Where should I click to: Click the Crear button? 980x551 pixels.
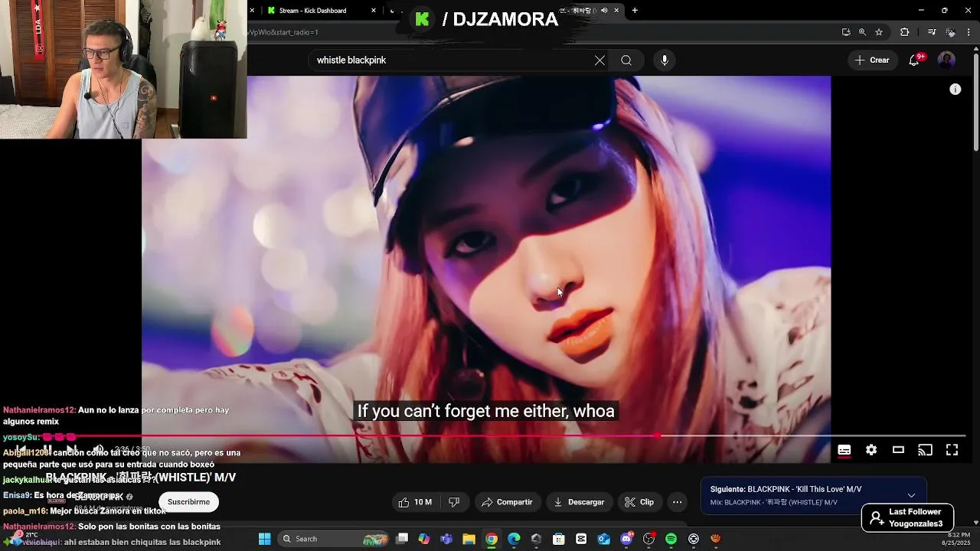(872, 60)
